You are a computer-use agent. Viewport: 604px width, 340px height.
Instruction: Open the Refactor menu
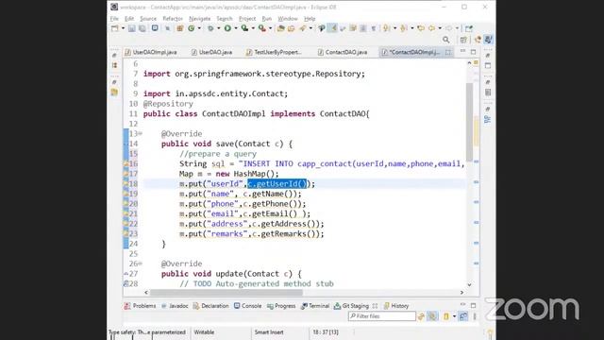click(173, 19)
